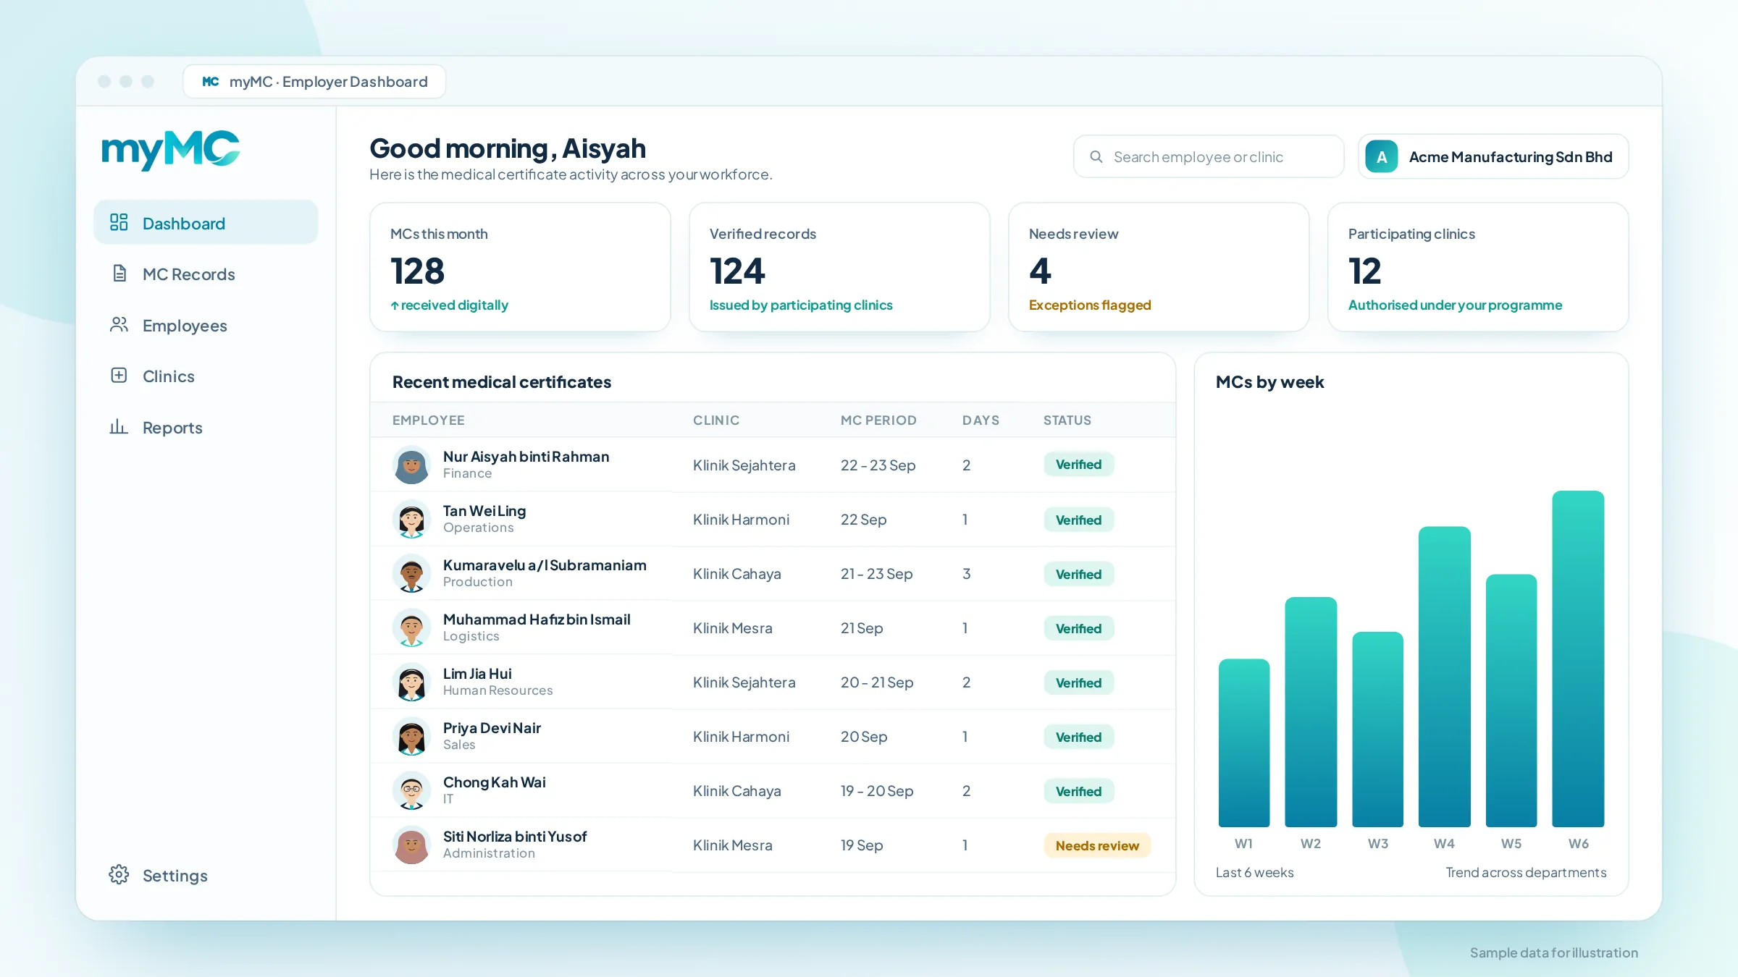Open the Reports page

(x=206, y=427)
